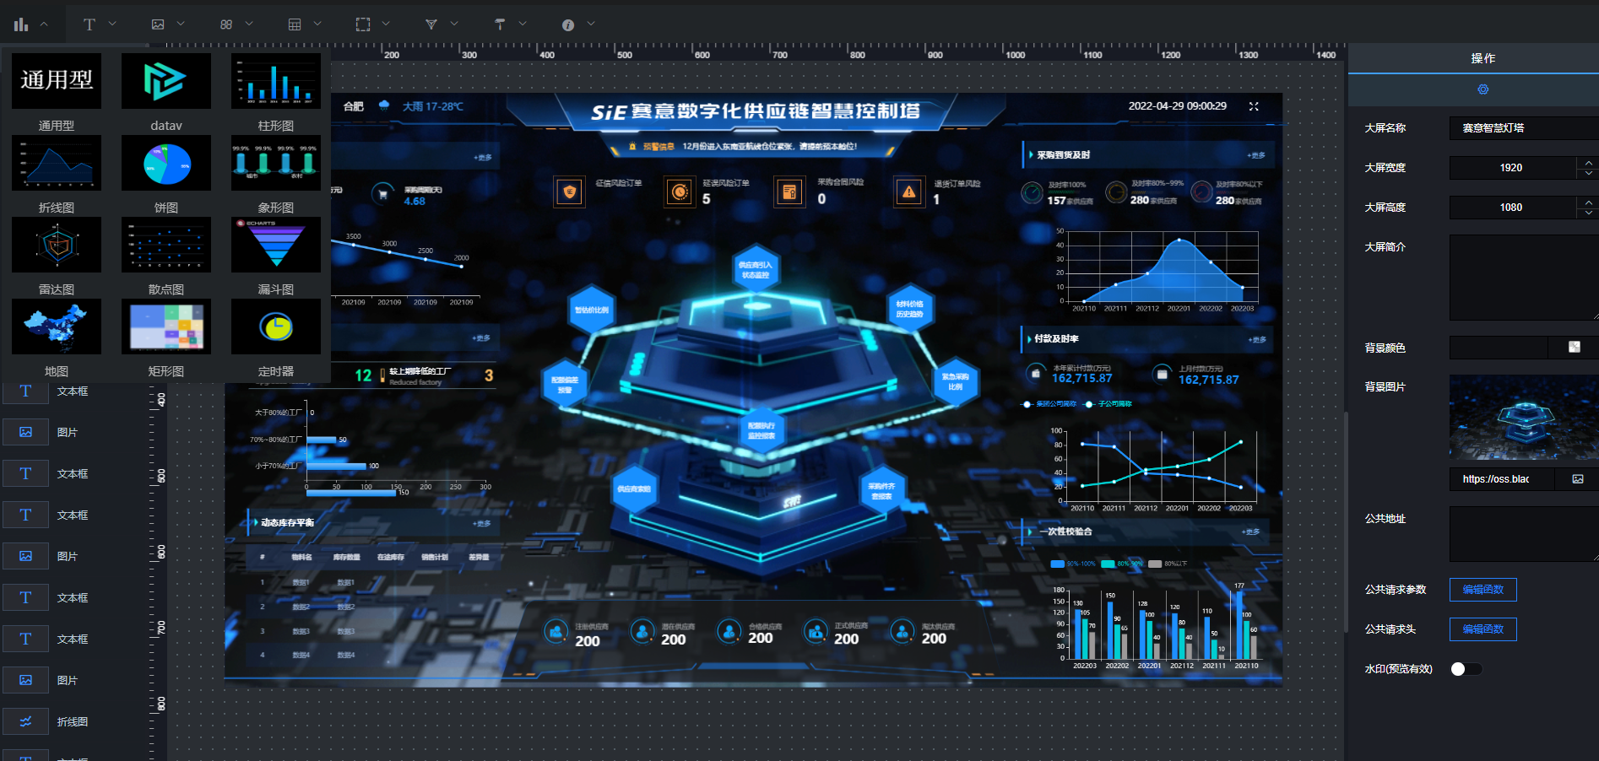This screenshot has width=1599, height=761.
Task: Choose the 通用型 chart type
Action: coord(57,81)
